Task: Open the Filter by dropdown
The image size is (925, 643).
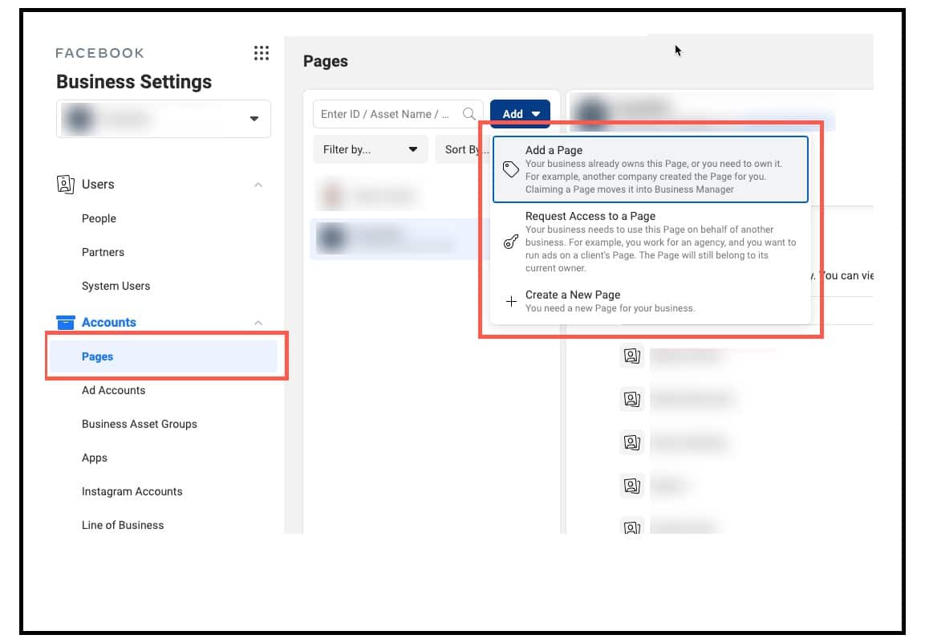Action: (x=370, y=149)
